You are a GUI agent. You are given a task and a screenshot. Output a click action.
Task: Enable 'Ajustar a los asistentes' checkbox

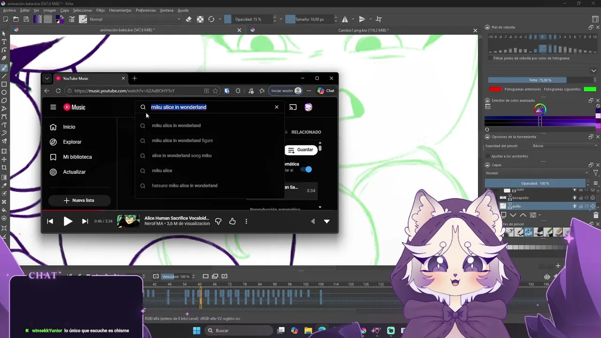(x=488, y=156)
